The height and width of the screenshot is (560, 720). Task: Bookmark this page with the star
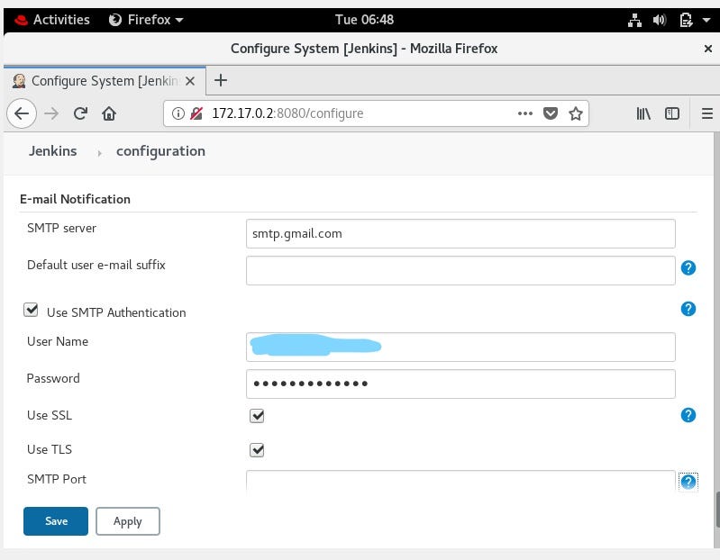pos(575,113)
